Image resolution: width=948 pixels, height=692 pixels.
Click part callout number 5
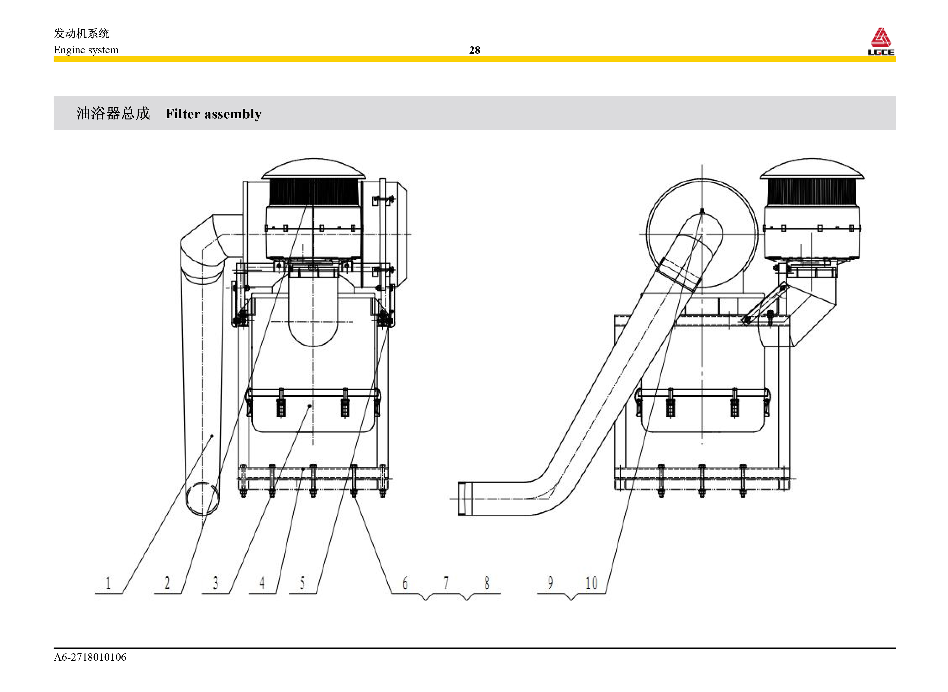(302, 583)
